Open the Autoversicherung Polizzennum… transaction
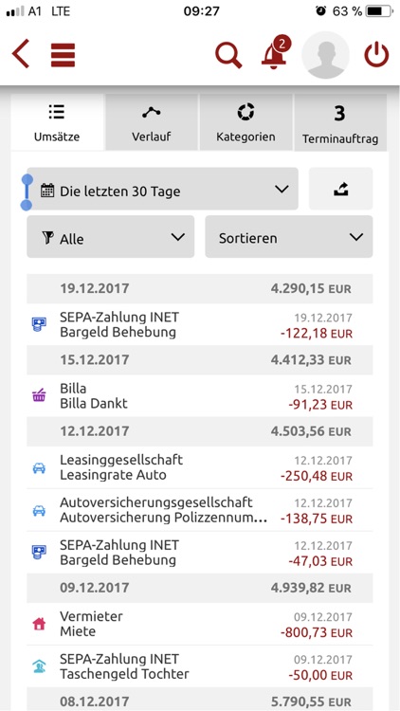This screenshot has height=711, width=400. click(200, 510)
